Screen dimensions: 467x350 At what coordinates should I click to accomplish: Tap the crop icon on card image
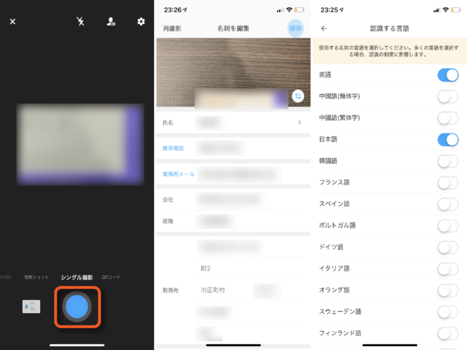297,96
